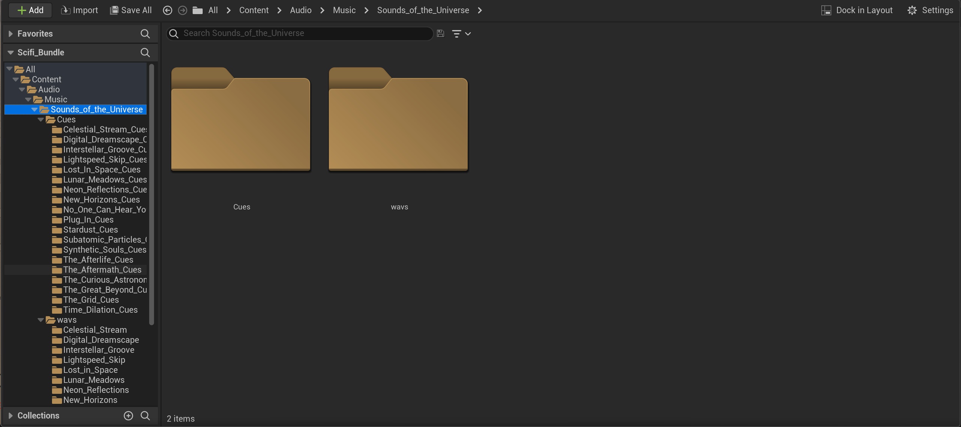
Task: Add a new collection plus icon
Action: click(128, 416)
